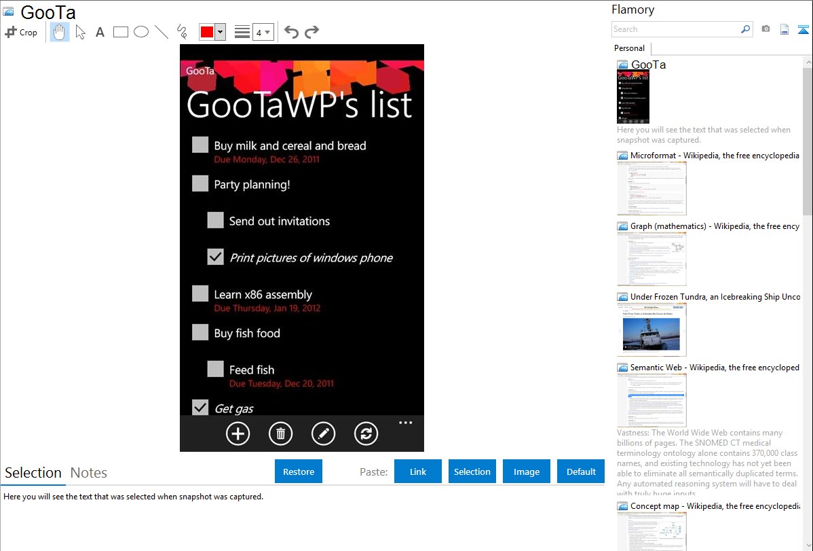Viewport: 813px width, 551px height.
Task: Pick the ellipse shape tool
Action: [x=141, y=32]
